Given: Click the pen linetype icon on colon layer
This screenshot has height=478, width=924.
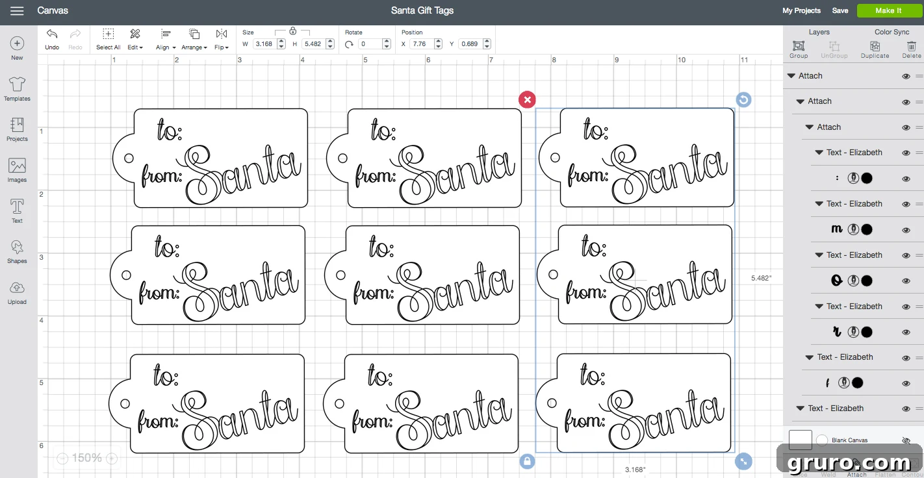Looking at the screenshot, I should point(853,178).
